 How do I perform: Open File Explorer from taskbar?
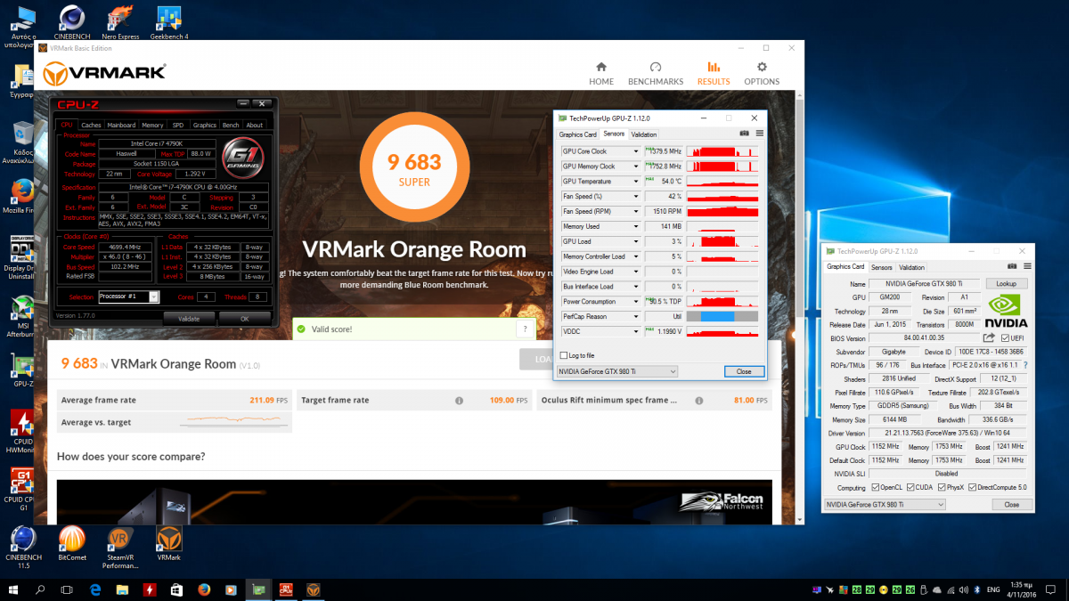(122, 589)
